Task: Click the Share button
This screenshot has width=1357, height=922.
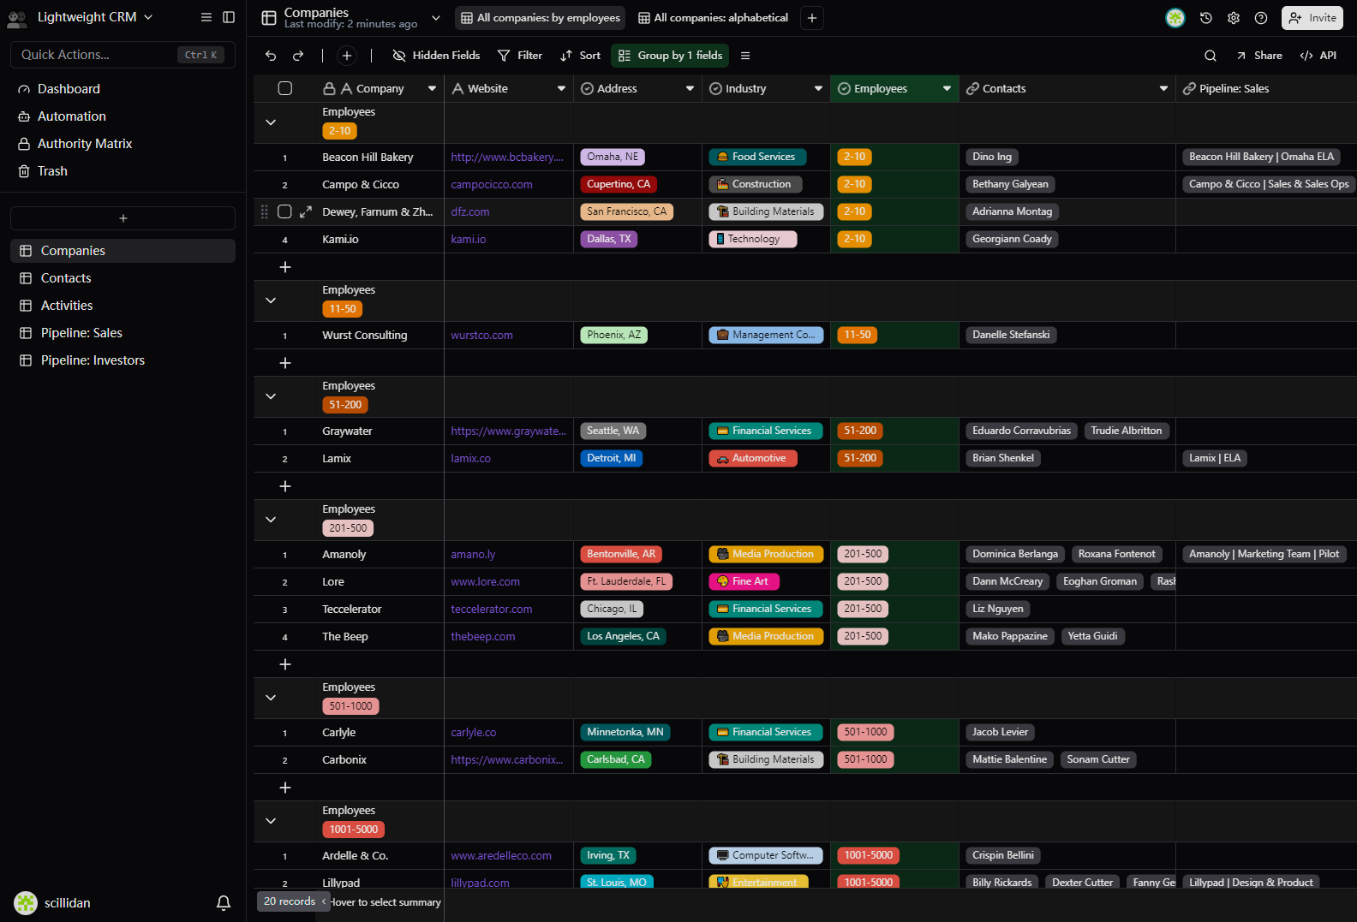Action: [1258, 56]
